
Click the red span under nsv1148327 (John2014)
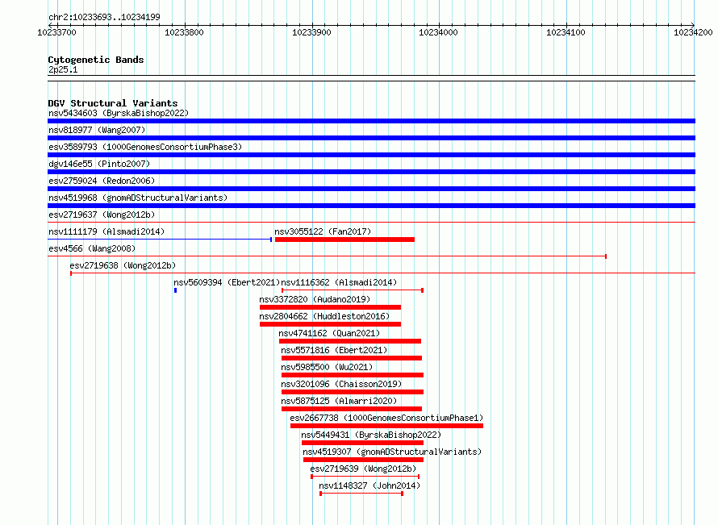[x=361, y=494]
